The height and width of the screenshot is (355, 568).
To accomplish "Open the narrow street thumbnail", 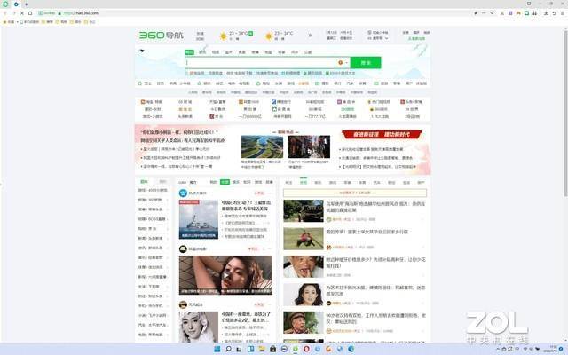I will click(309, 146).
